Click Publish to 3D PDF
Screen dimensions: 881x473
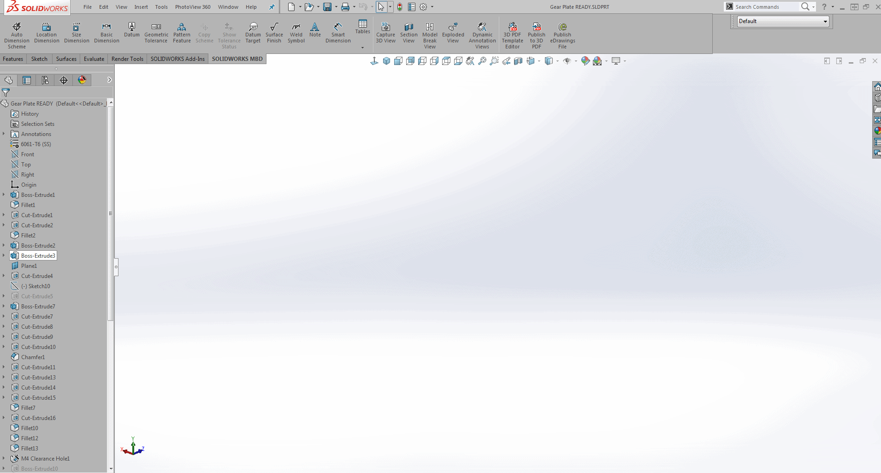(x=536, y=35)
